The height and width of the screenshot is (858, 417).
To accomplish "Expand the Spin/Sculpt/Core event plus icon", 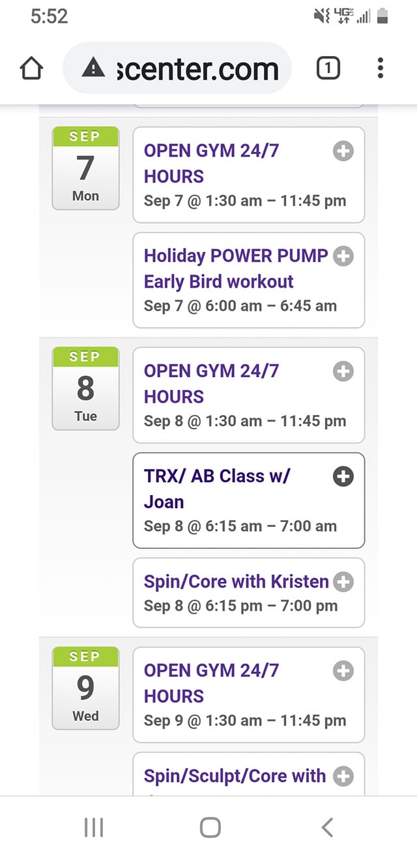I will click(x=343, y=776).
